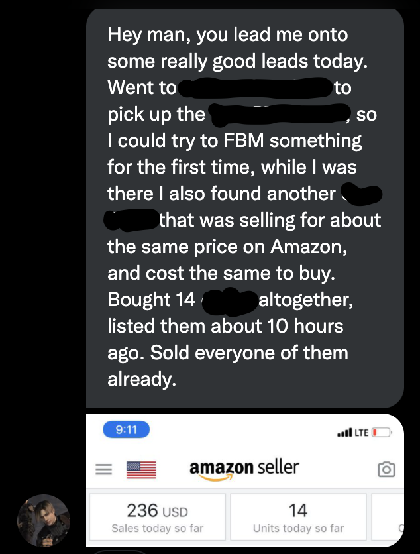Click the chat message text bubble

point(245,209)
